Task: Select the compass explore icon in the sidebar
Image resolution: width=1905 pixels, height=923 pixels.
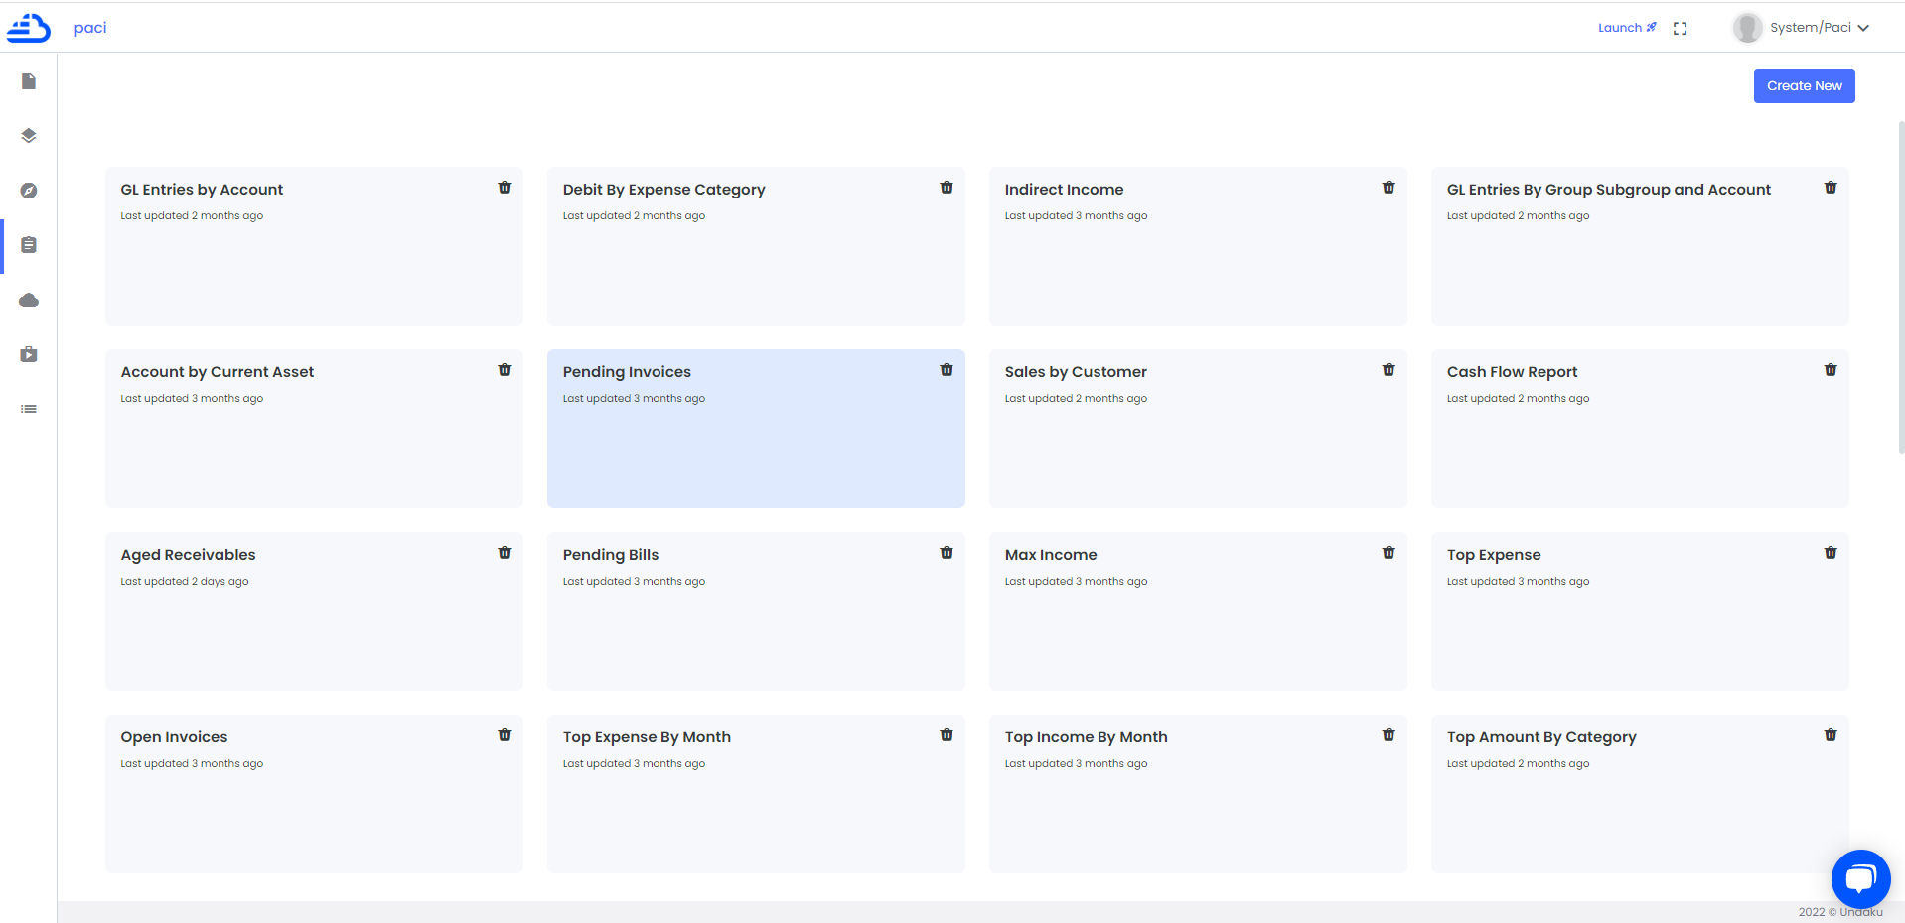Action: (29, 191)
